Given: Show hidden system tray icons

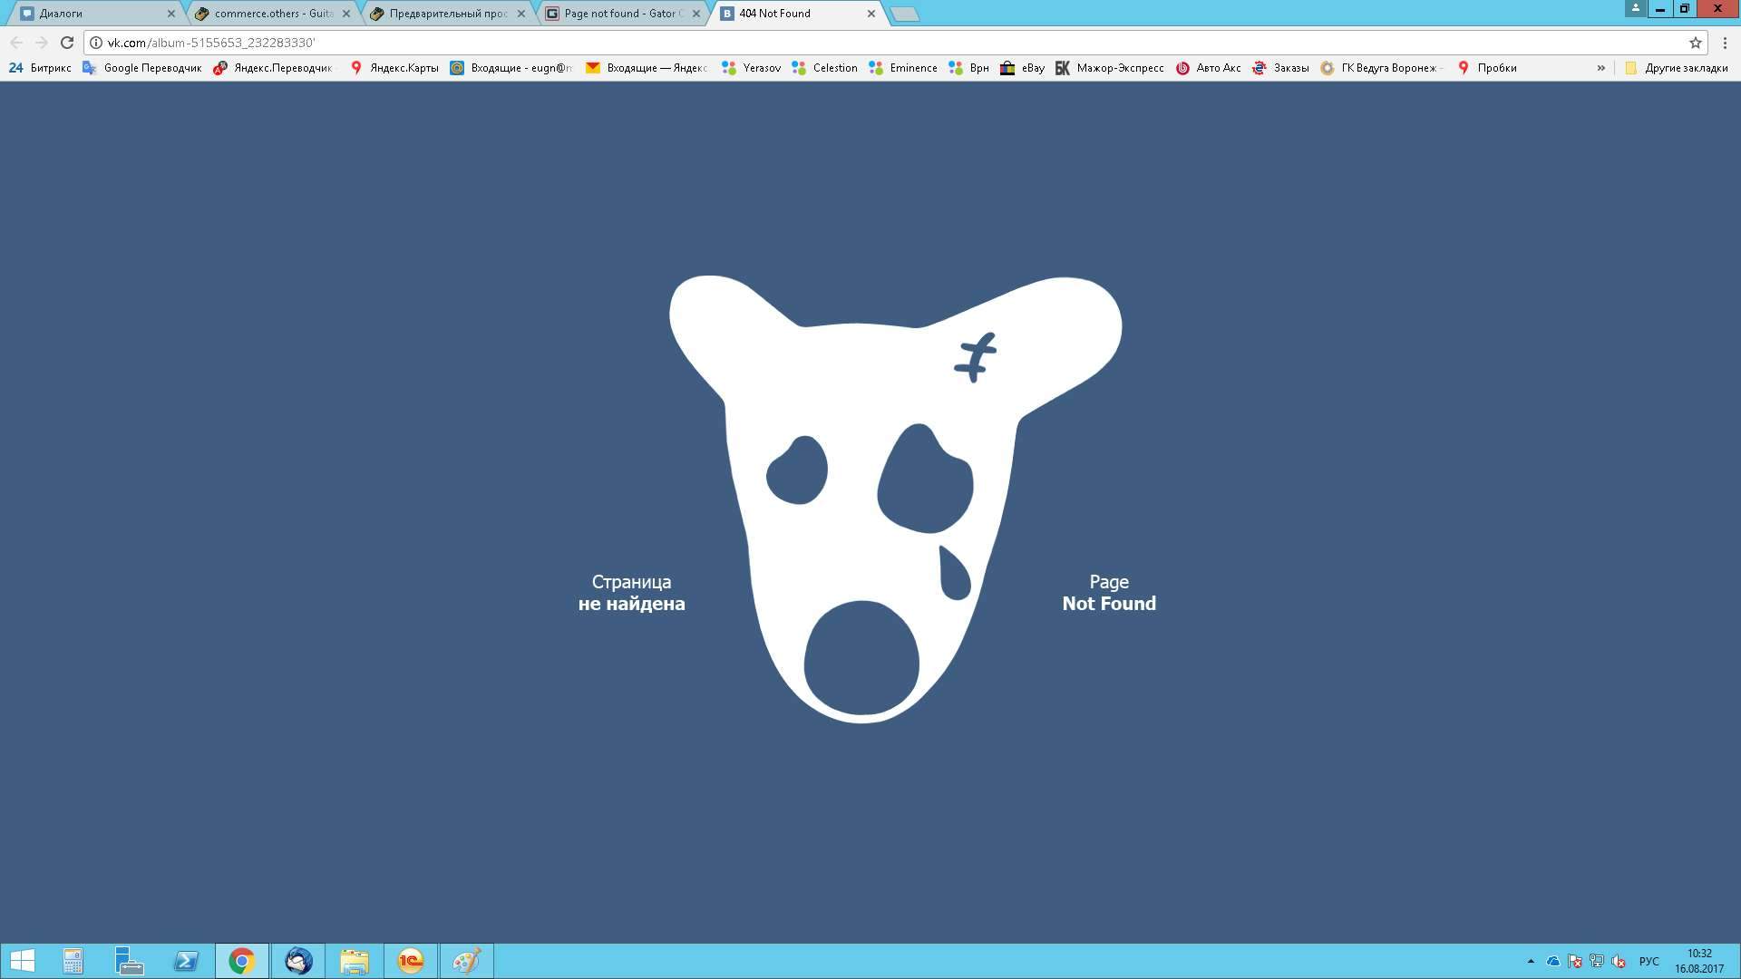Looking at the screenshot, I should pos(1531,962).
